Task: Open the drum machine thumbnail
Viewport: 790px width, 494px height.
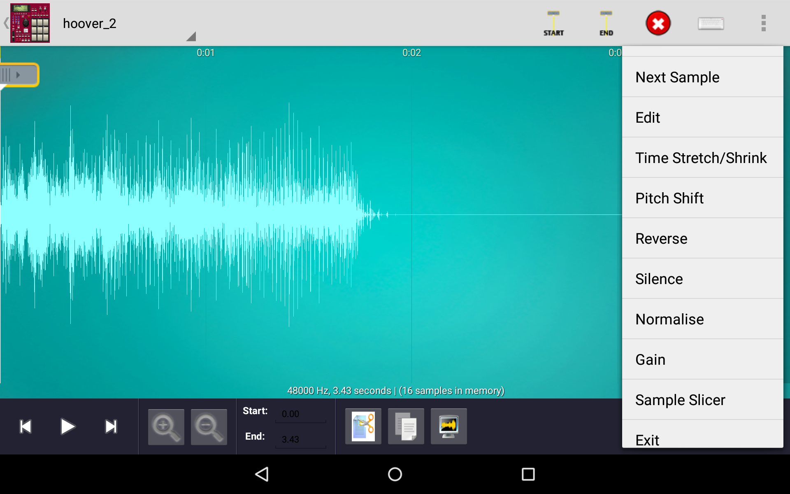Action: pyautogui.click(x=30, y=23)
